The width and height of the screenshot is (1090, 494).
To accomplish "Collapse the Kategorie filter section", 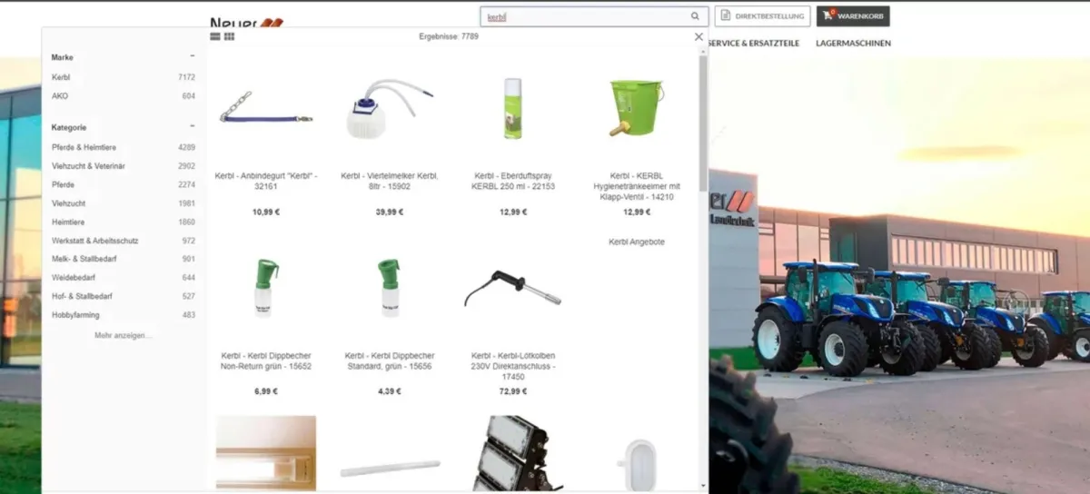I will (192, 127).
